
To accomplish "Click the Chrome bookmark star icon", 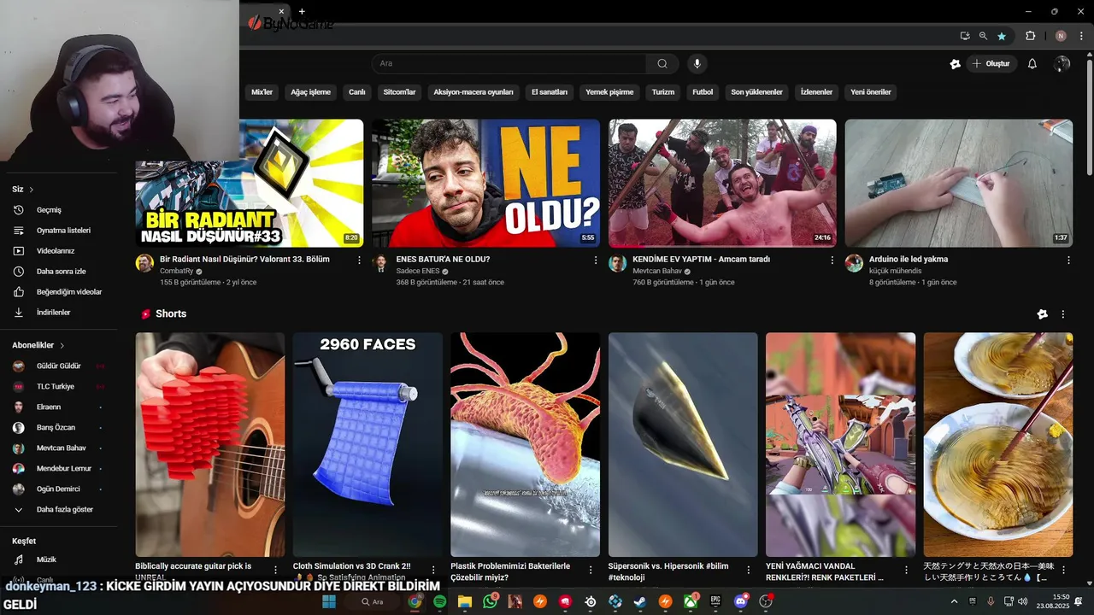I will (x=1002, y=36).
